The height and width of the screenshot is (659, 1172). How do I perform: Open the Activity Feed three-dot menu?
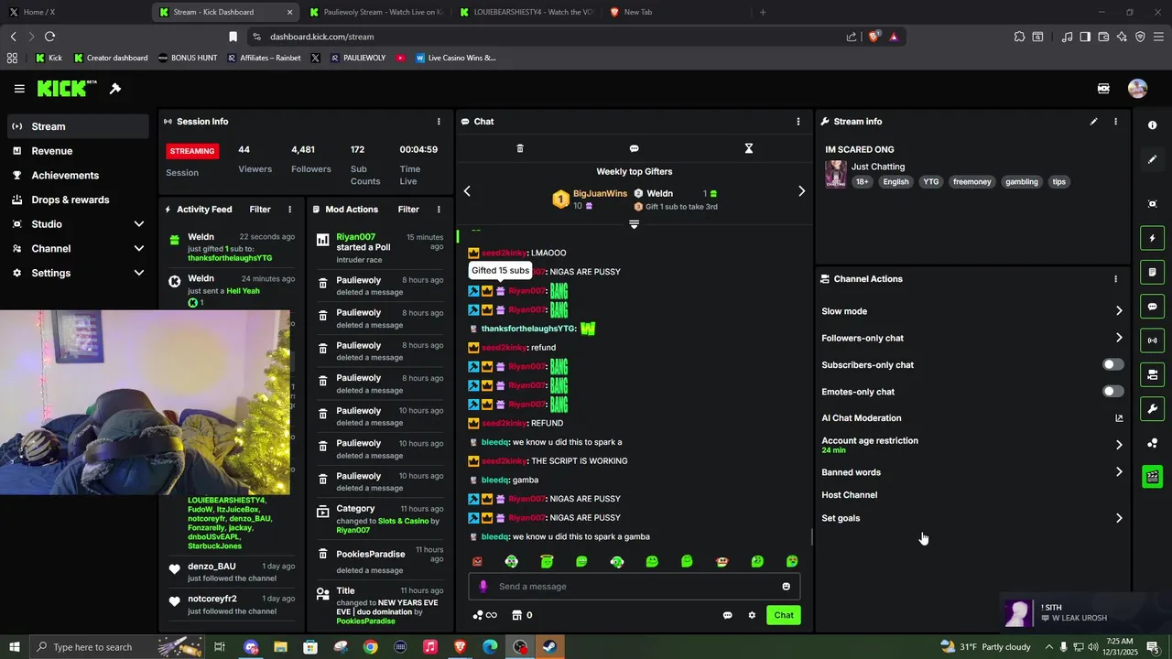click(x=290, y=210)
